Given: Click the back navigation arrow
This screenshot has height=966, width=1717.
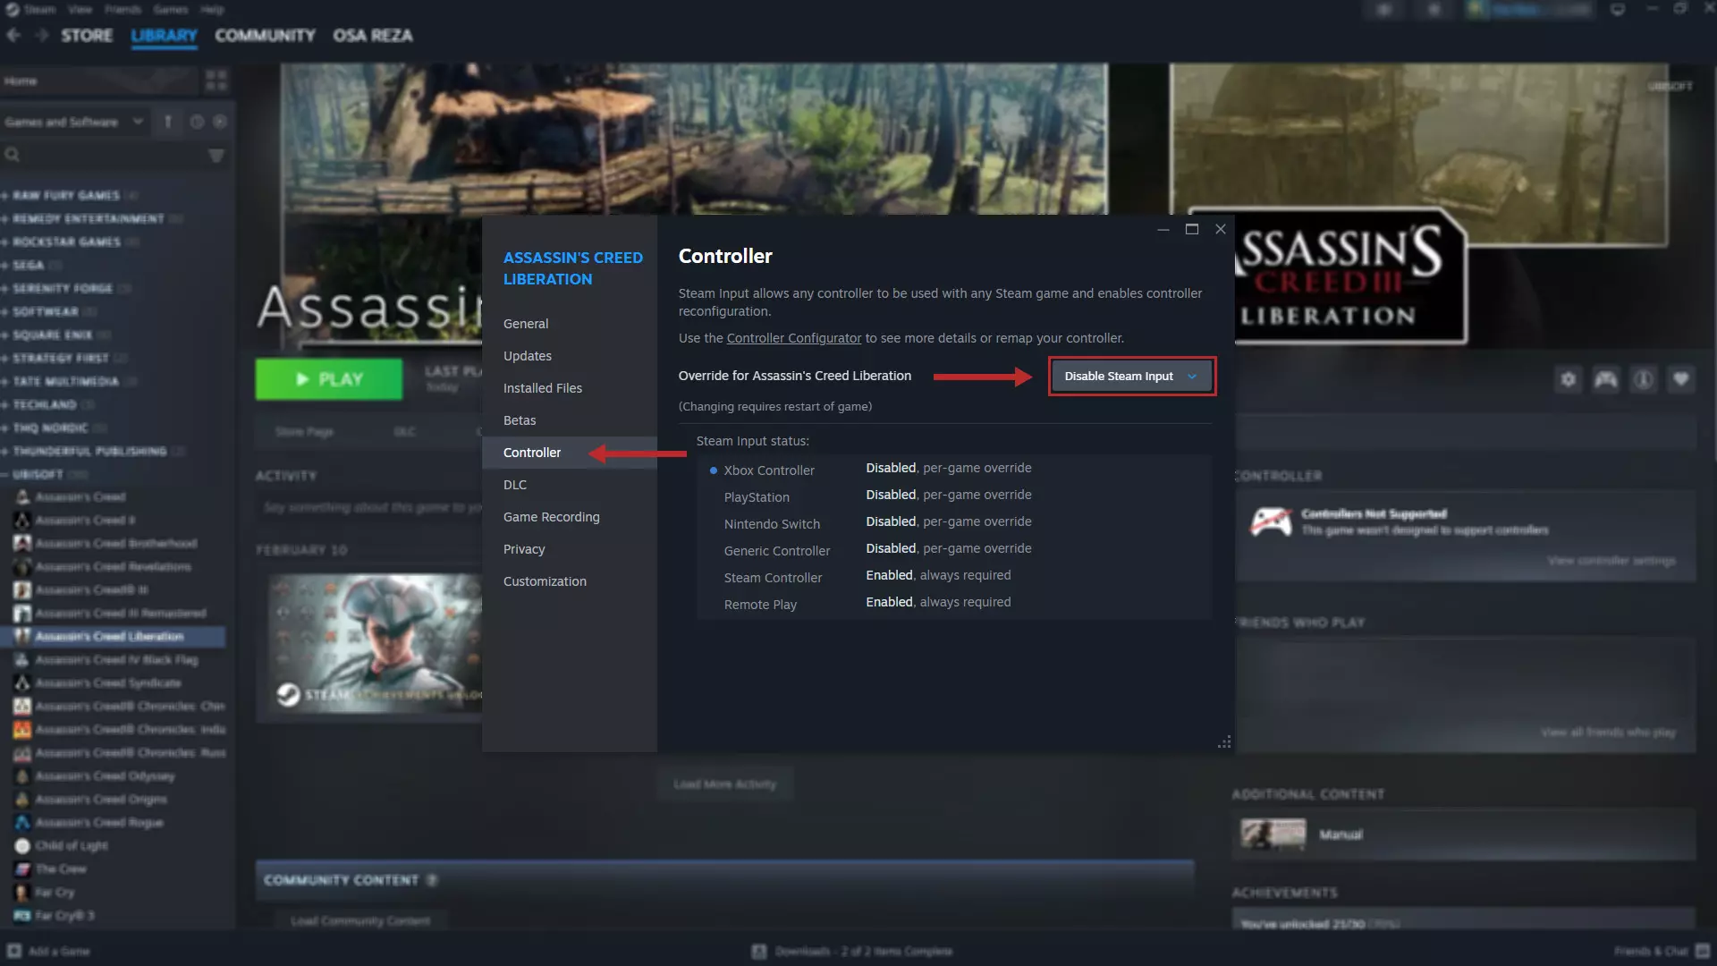Looking at the screenshot, I should (13, 35).
